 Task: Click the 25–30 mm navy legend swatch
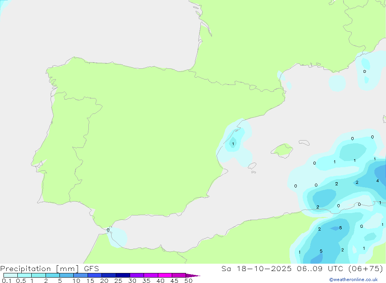point(123,275)
